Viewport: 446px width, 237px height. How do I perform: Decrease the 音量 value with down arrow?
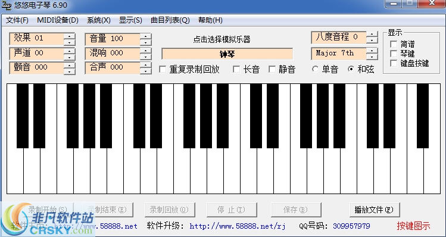146,42
